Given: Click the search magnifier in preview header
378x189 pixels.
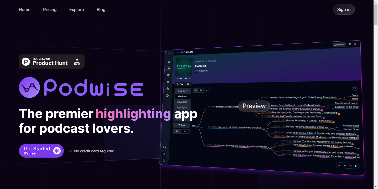Looking at the screenshot, I should point(355,44).
